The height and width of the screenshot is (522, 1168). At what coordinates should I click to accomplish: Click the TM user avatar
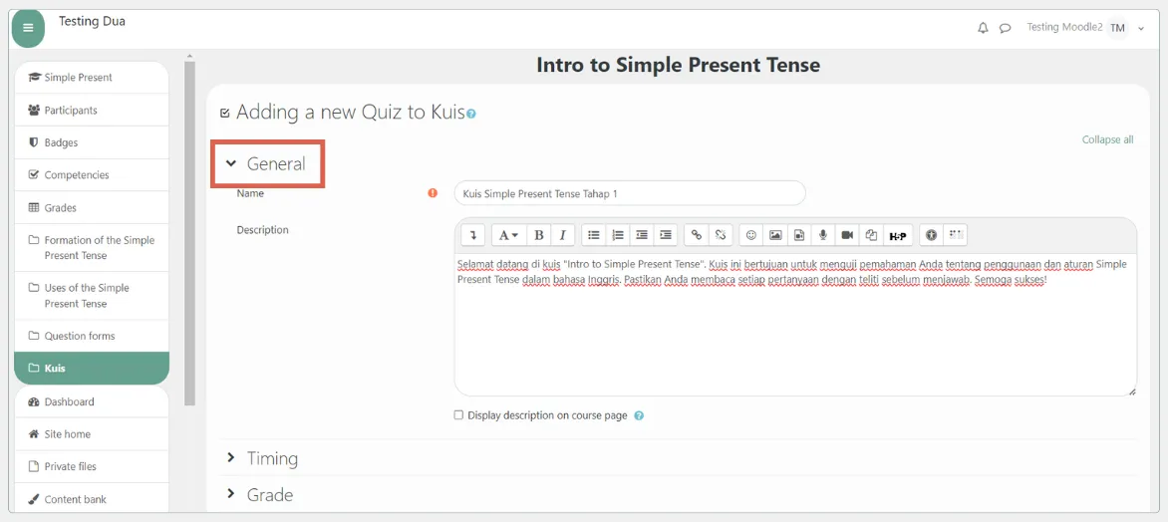click(x=1117, y=28)
